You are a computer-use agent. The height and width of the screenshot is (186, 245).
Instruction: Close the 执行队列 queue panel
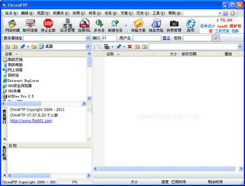click(5, 175)
